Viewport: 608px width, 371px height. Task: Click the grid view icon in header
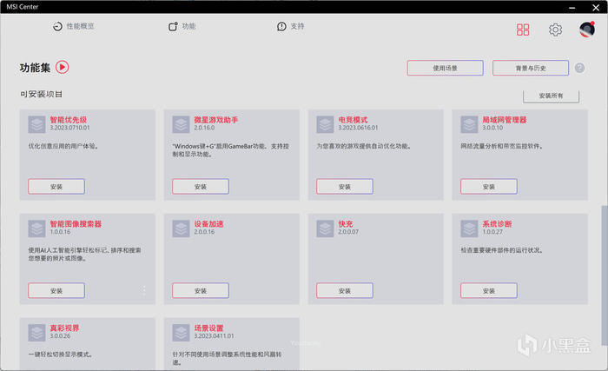click(523, 30)
